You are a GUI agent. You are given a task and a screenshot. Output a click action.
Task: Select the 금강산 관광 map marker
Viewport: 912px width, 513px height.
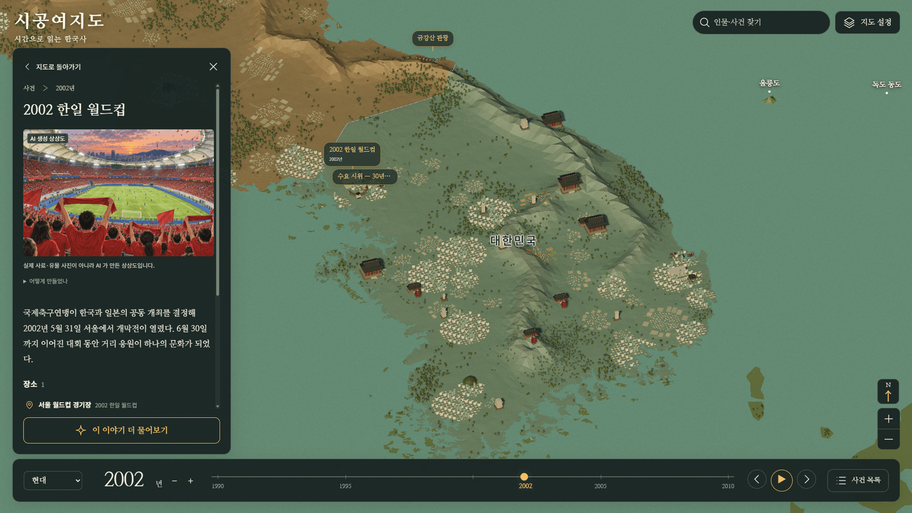433,38
